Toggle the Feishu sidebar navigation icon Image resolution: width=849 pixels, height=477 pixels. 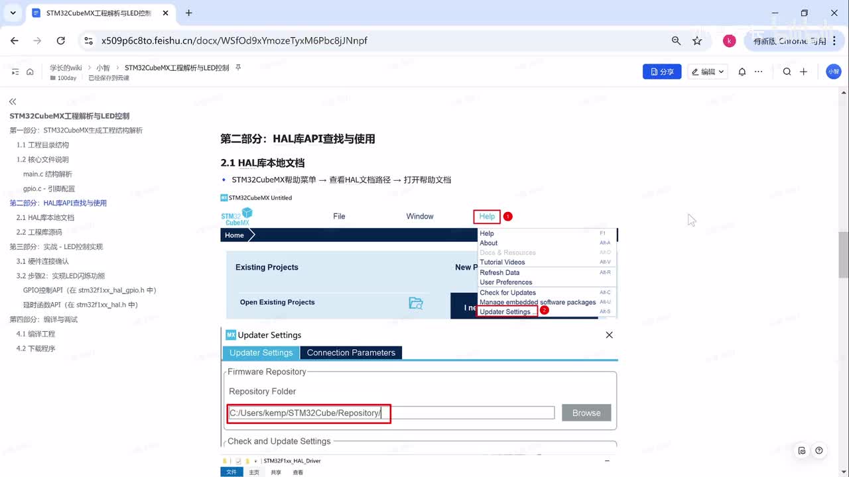pyautogui.click(x=15, y=72)
